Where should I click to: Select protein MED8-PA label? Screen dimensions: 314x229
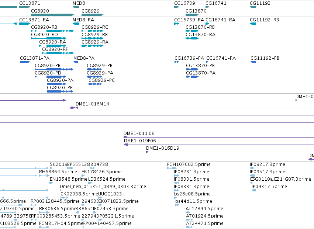coord(84,58)
